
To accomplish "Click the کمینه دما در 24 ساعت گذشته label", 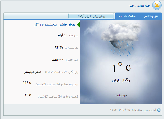I will pyautogui.click(x=58, y=97).
